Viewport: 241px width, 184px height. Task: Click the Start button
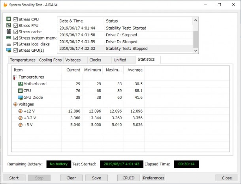14,178
